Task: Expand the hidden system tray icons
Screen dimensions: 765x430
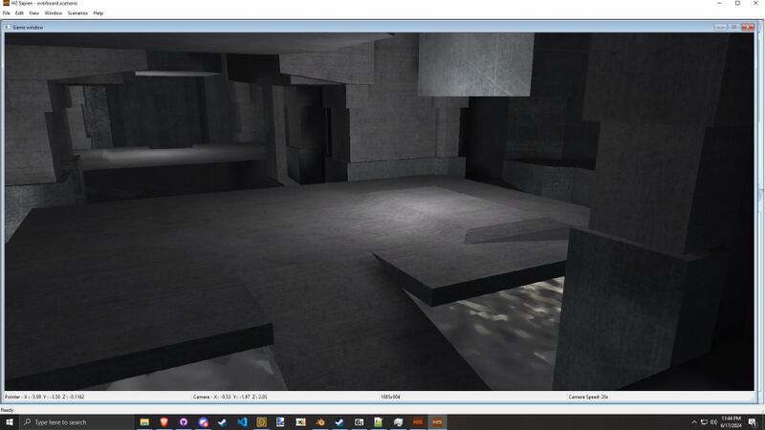Action: [x=694, y=421]
